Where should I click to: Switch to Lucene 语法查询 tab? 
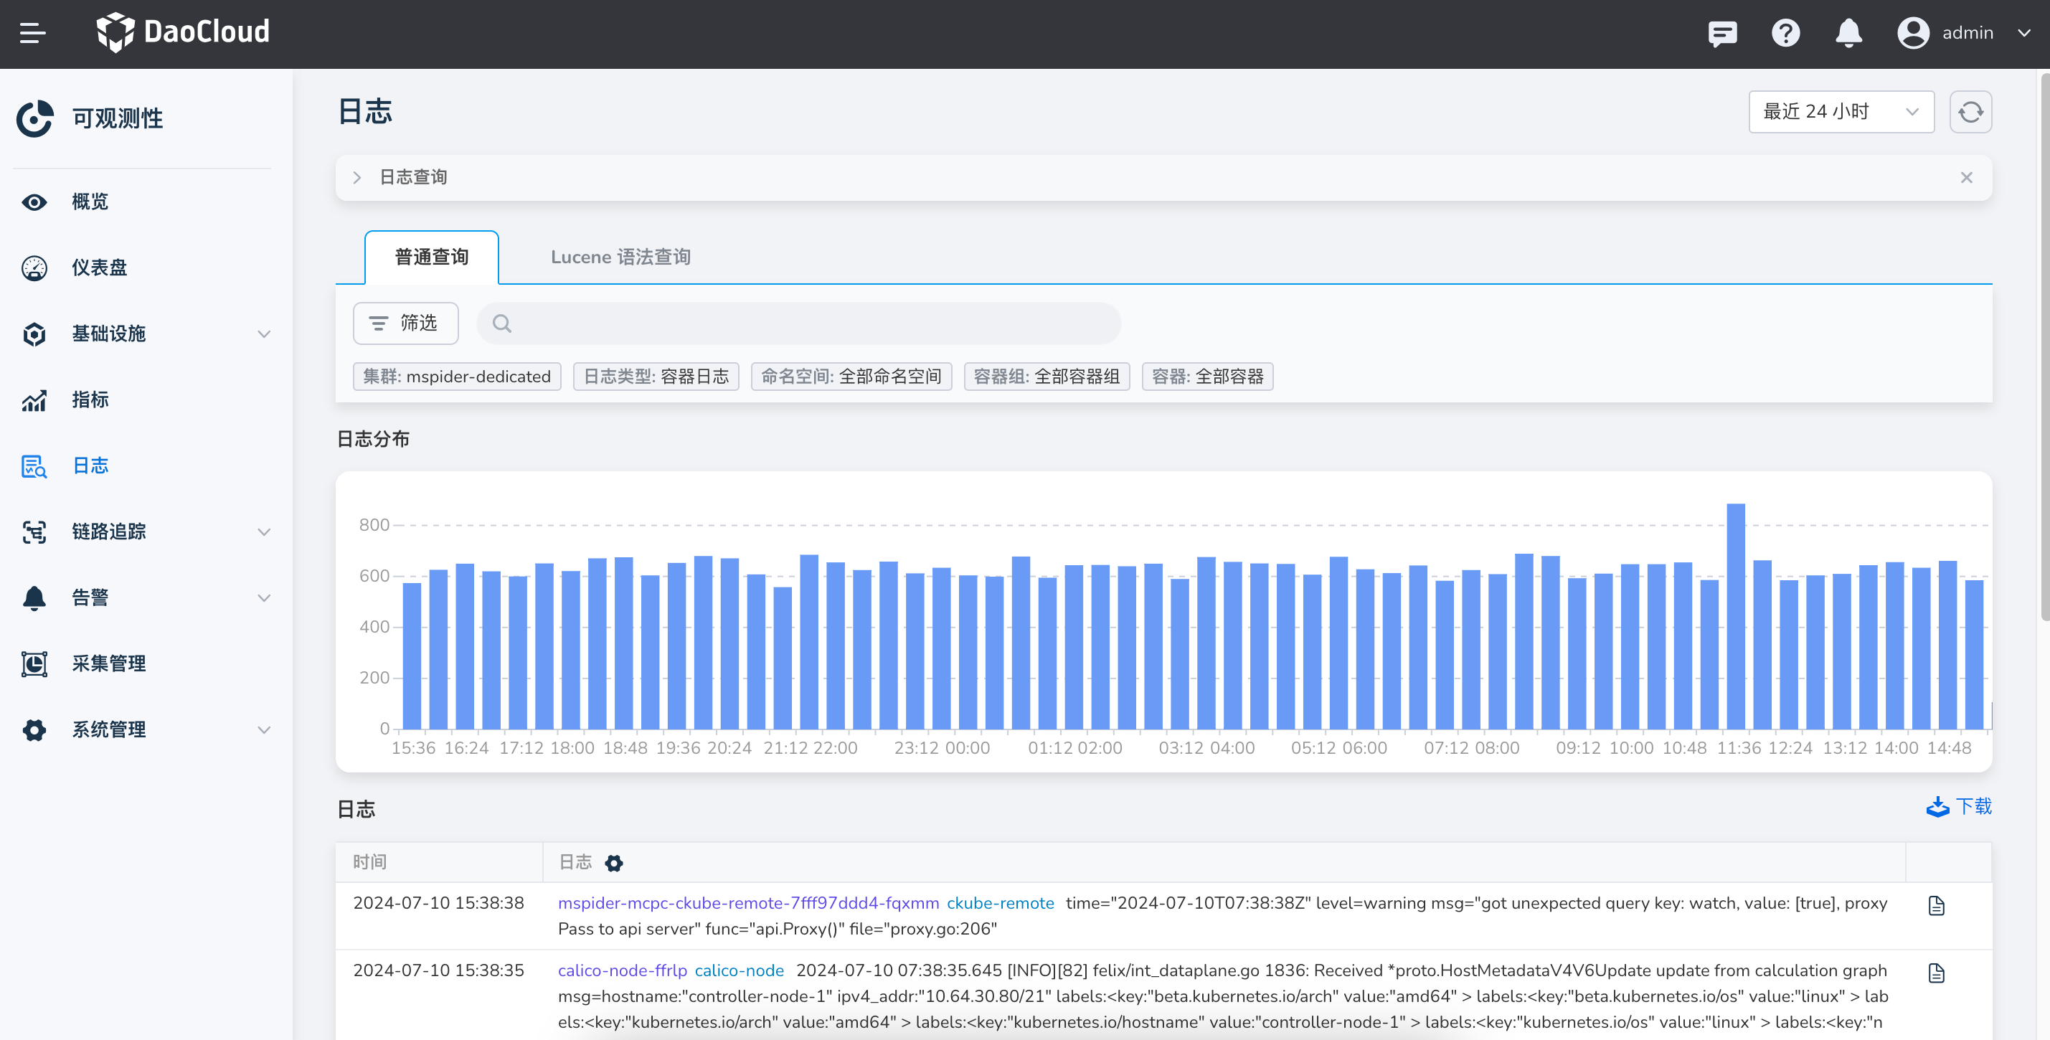pos(620,257)
